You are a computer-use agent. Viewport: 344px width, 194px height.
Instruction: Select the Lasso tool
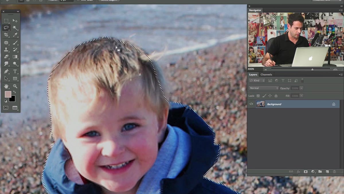pos(6,28)
